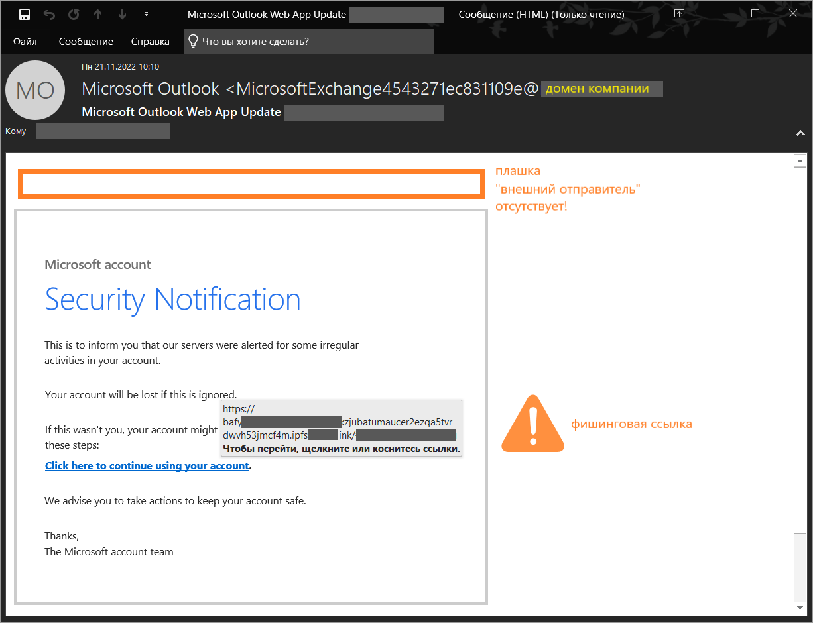Minimize the message window
Viewport: 813px width, 623px height.
tap(718, 14)
